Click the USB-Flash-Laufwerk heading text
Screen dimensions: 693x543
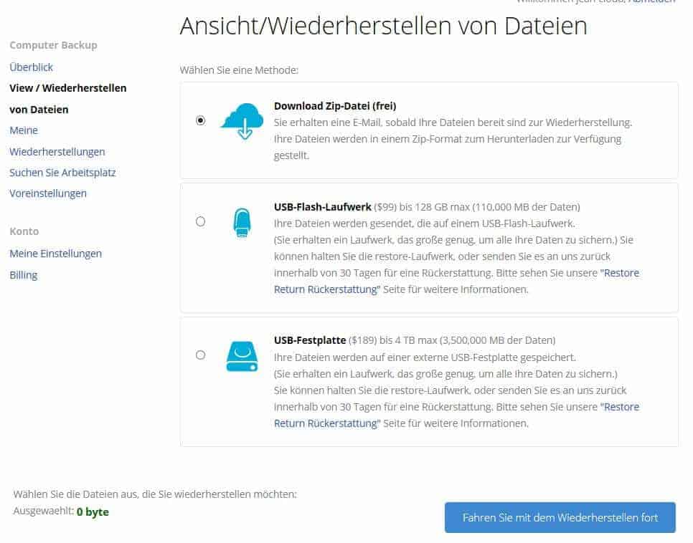pyautogui.click(x=323, y=207)
